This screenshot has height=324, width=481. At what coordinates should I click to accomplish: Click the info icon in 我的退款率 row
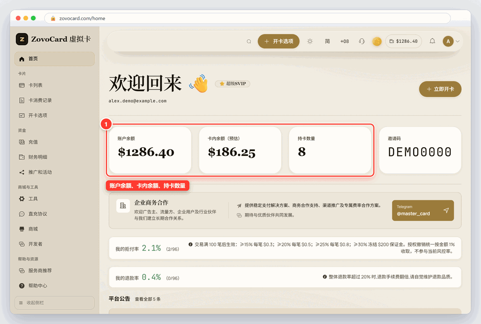324,277
